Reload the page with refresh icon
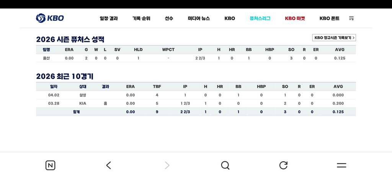The width and height of the screenshot is (392, 181). (283, 165)
